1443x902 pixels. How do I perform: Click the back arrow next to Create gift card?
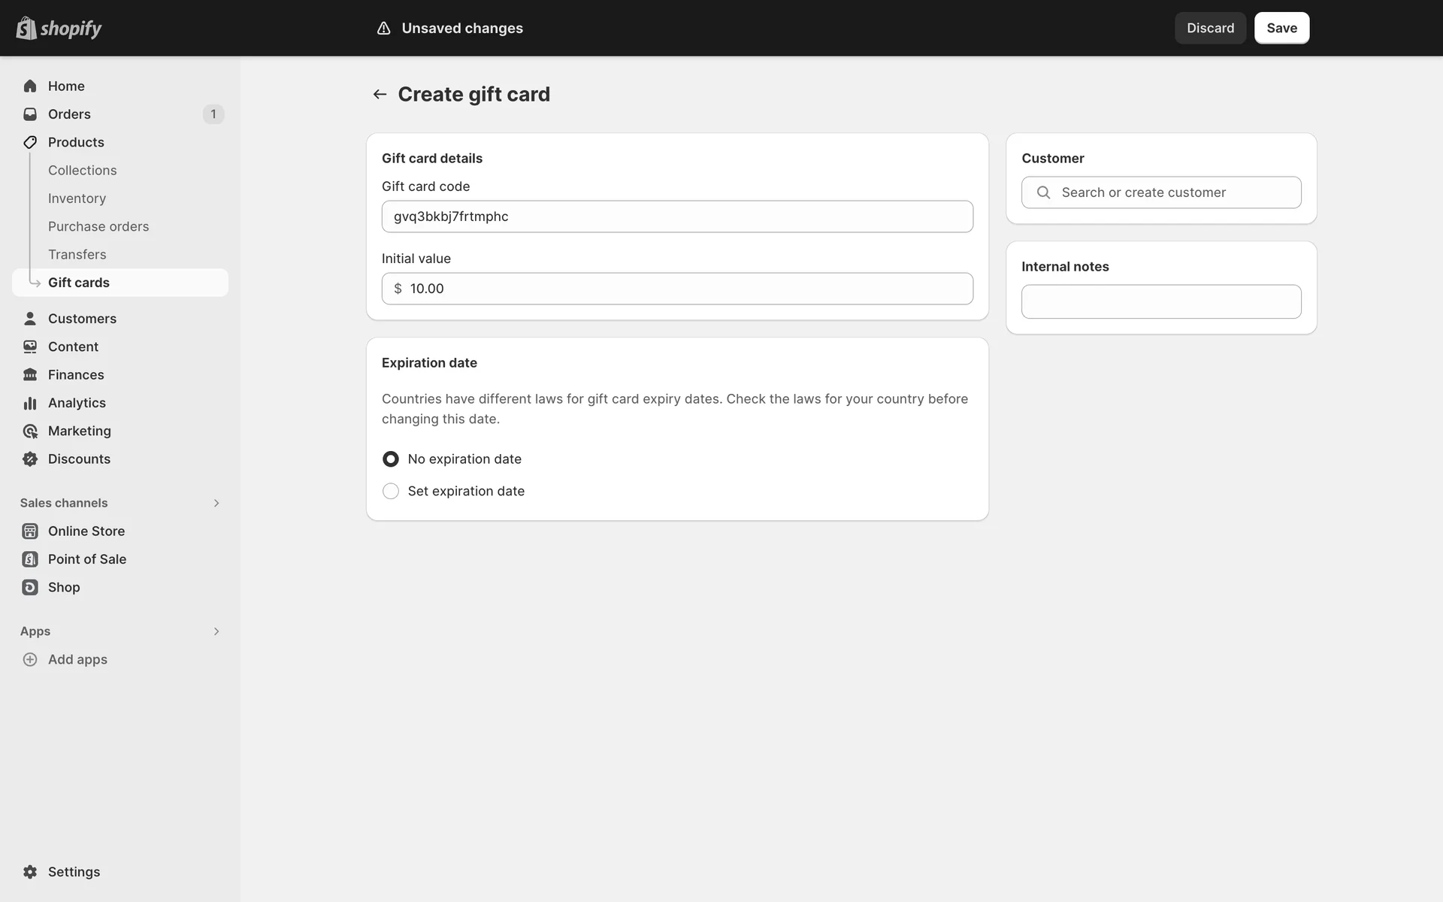pos(380,94)
